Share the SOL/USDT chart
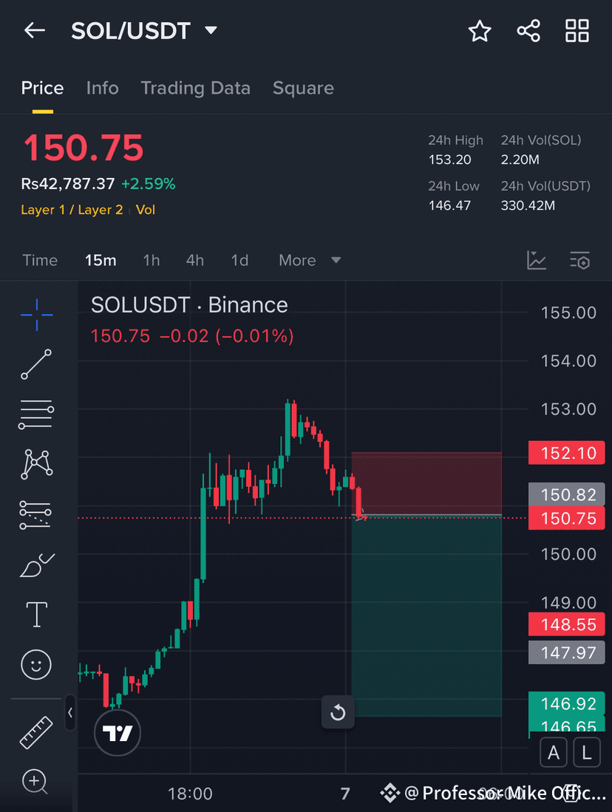 [x=528, y=31]
